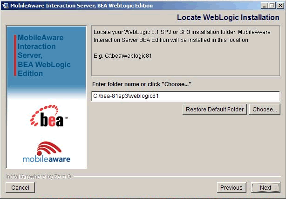Click the 'Locate your WebLogic 8.1 SP2 or SP3' description text
This screenshot has height=199, width=286.
[182, 36]
